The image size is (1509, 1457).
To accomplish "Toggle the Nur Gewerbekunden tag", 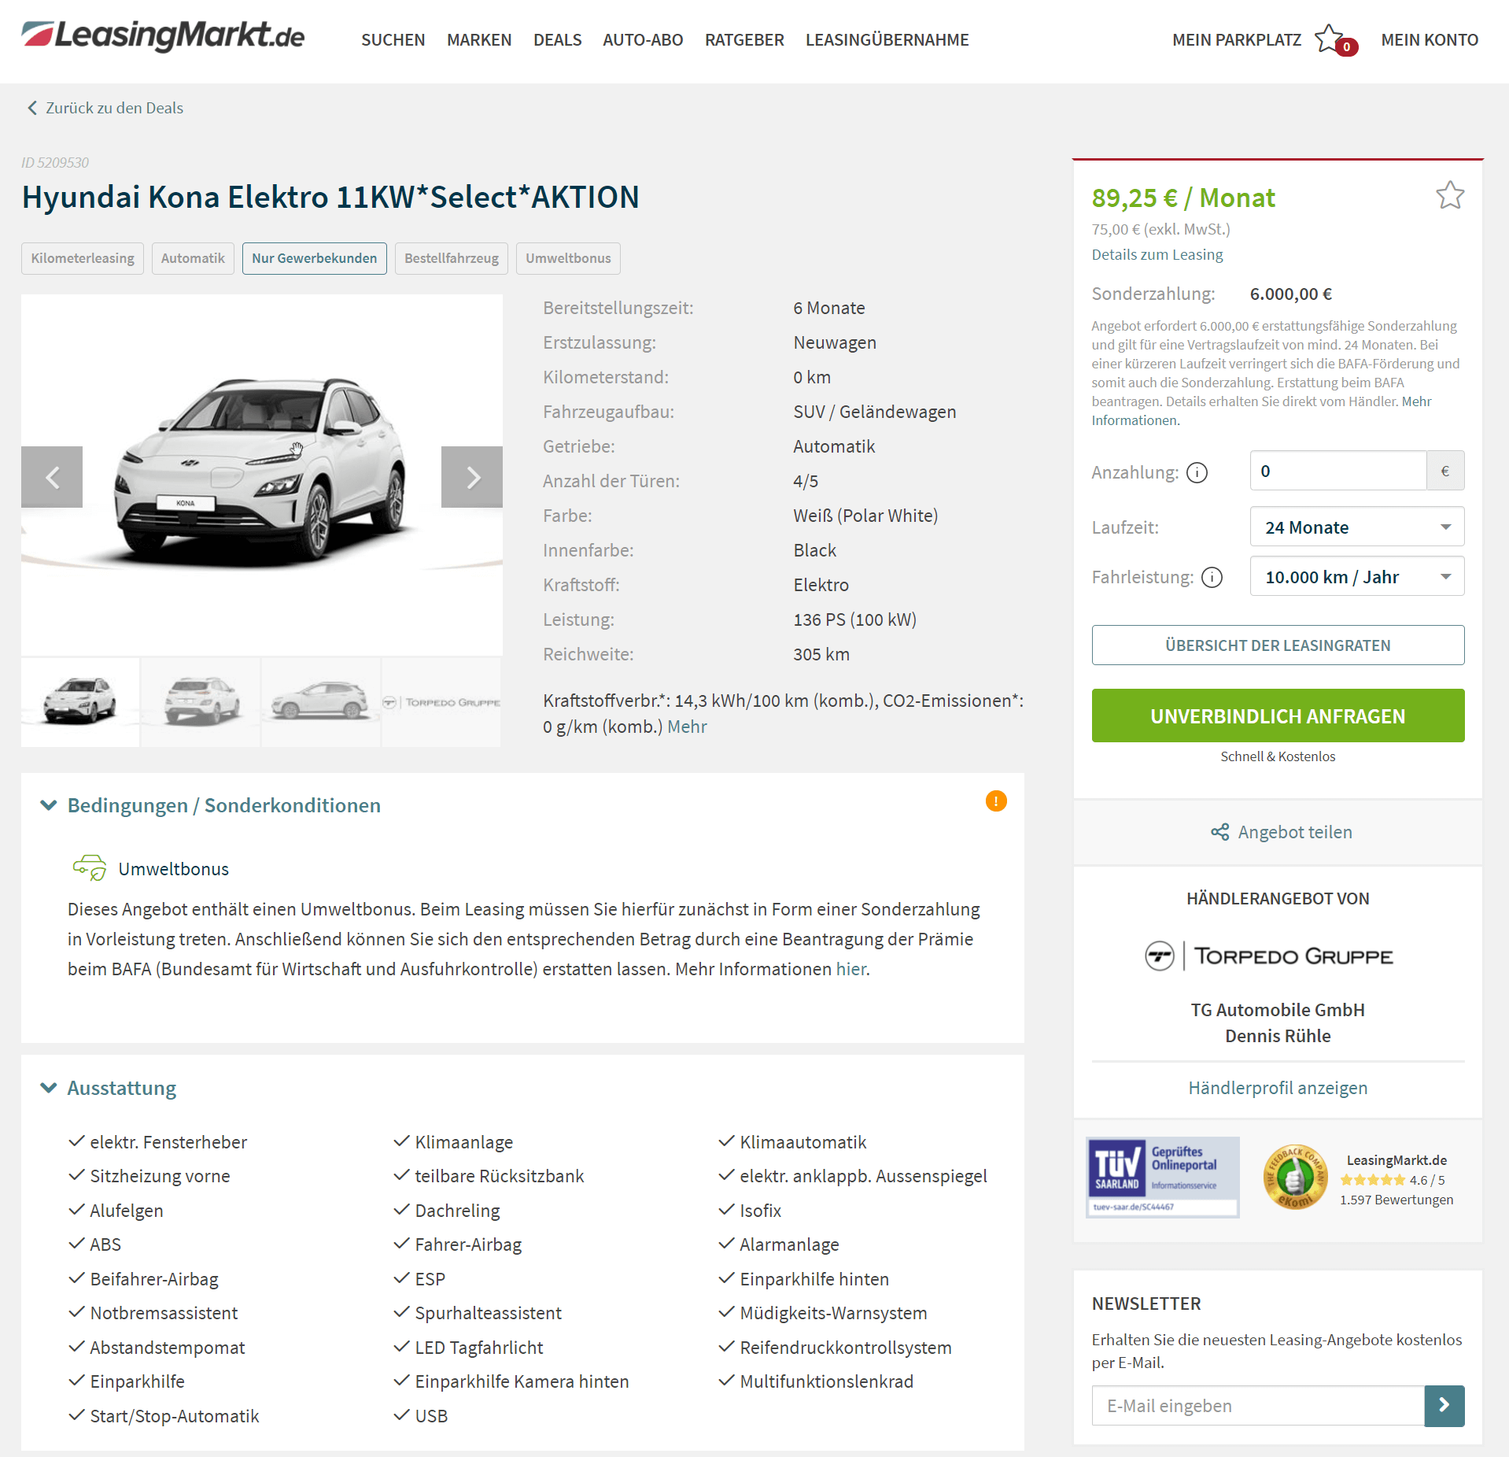I will click(314, 258).
